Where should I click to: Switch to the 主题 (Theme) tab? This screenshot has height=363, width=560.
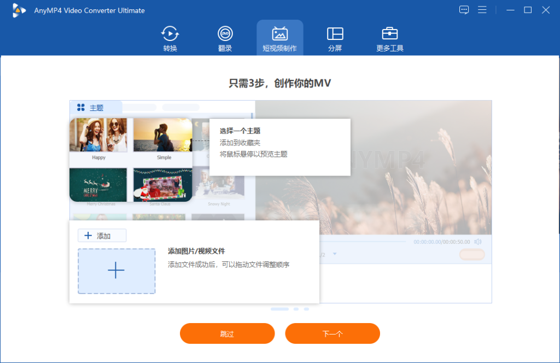(x=96, y=107)
